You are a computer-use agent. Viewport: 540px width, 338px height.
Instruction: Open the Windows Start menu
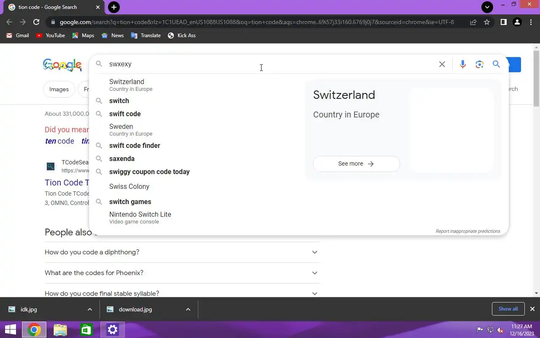(10, 330)
